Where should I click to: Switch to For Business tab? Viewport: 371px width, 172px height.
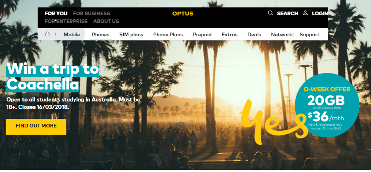pyautogui.click(x=91, y=14)
